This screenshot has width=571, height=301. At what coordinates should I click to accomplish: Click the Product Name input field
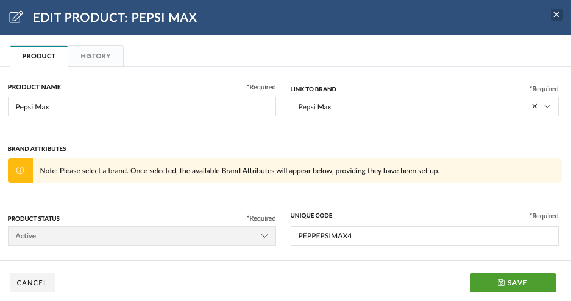(141, 106)
